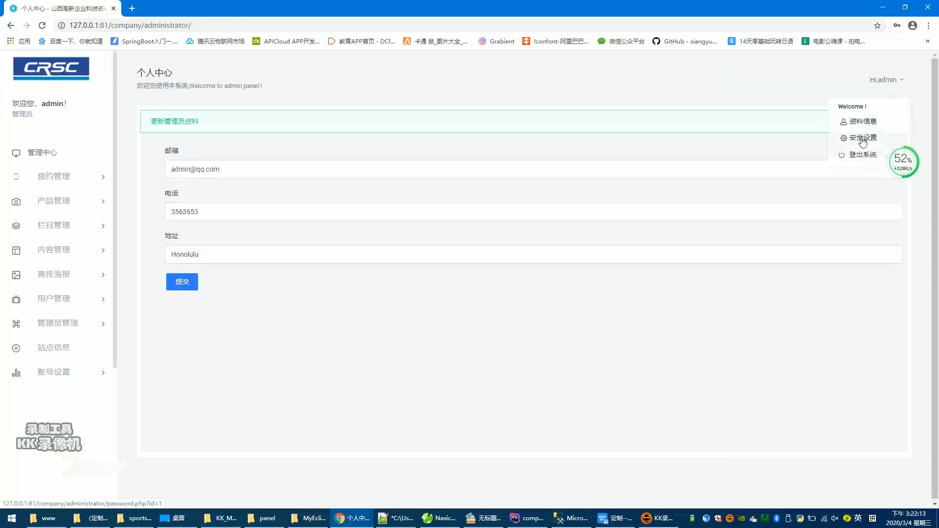Submit form with 提交 button

[182, 282]
